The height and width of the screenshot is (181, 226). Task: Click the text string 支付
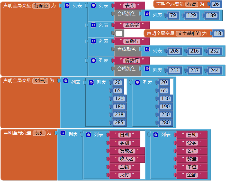click(124, 175)
